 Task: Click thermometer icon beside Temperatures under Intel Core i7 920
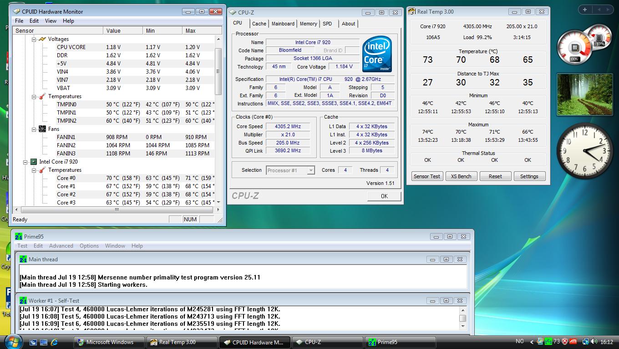click(42, 170)
